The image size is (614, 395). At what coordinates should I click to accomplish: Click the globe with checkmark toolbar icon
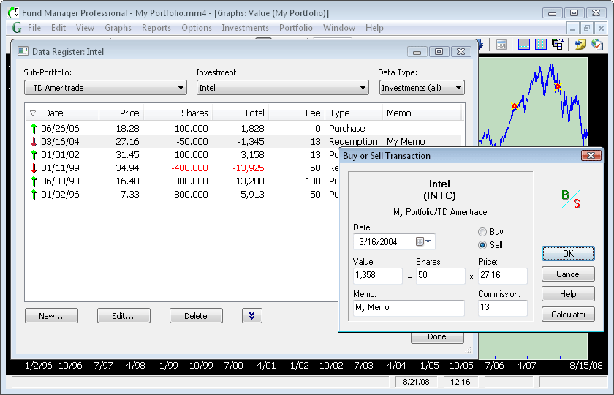click(x=597, y=45)
